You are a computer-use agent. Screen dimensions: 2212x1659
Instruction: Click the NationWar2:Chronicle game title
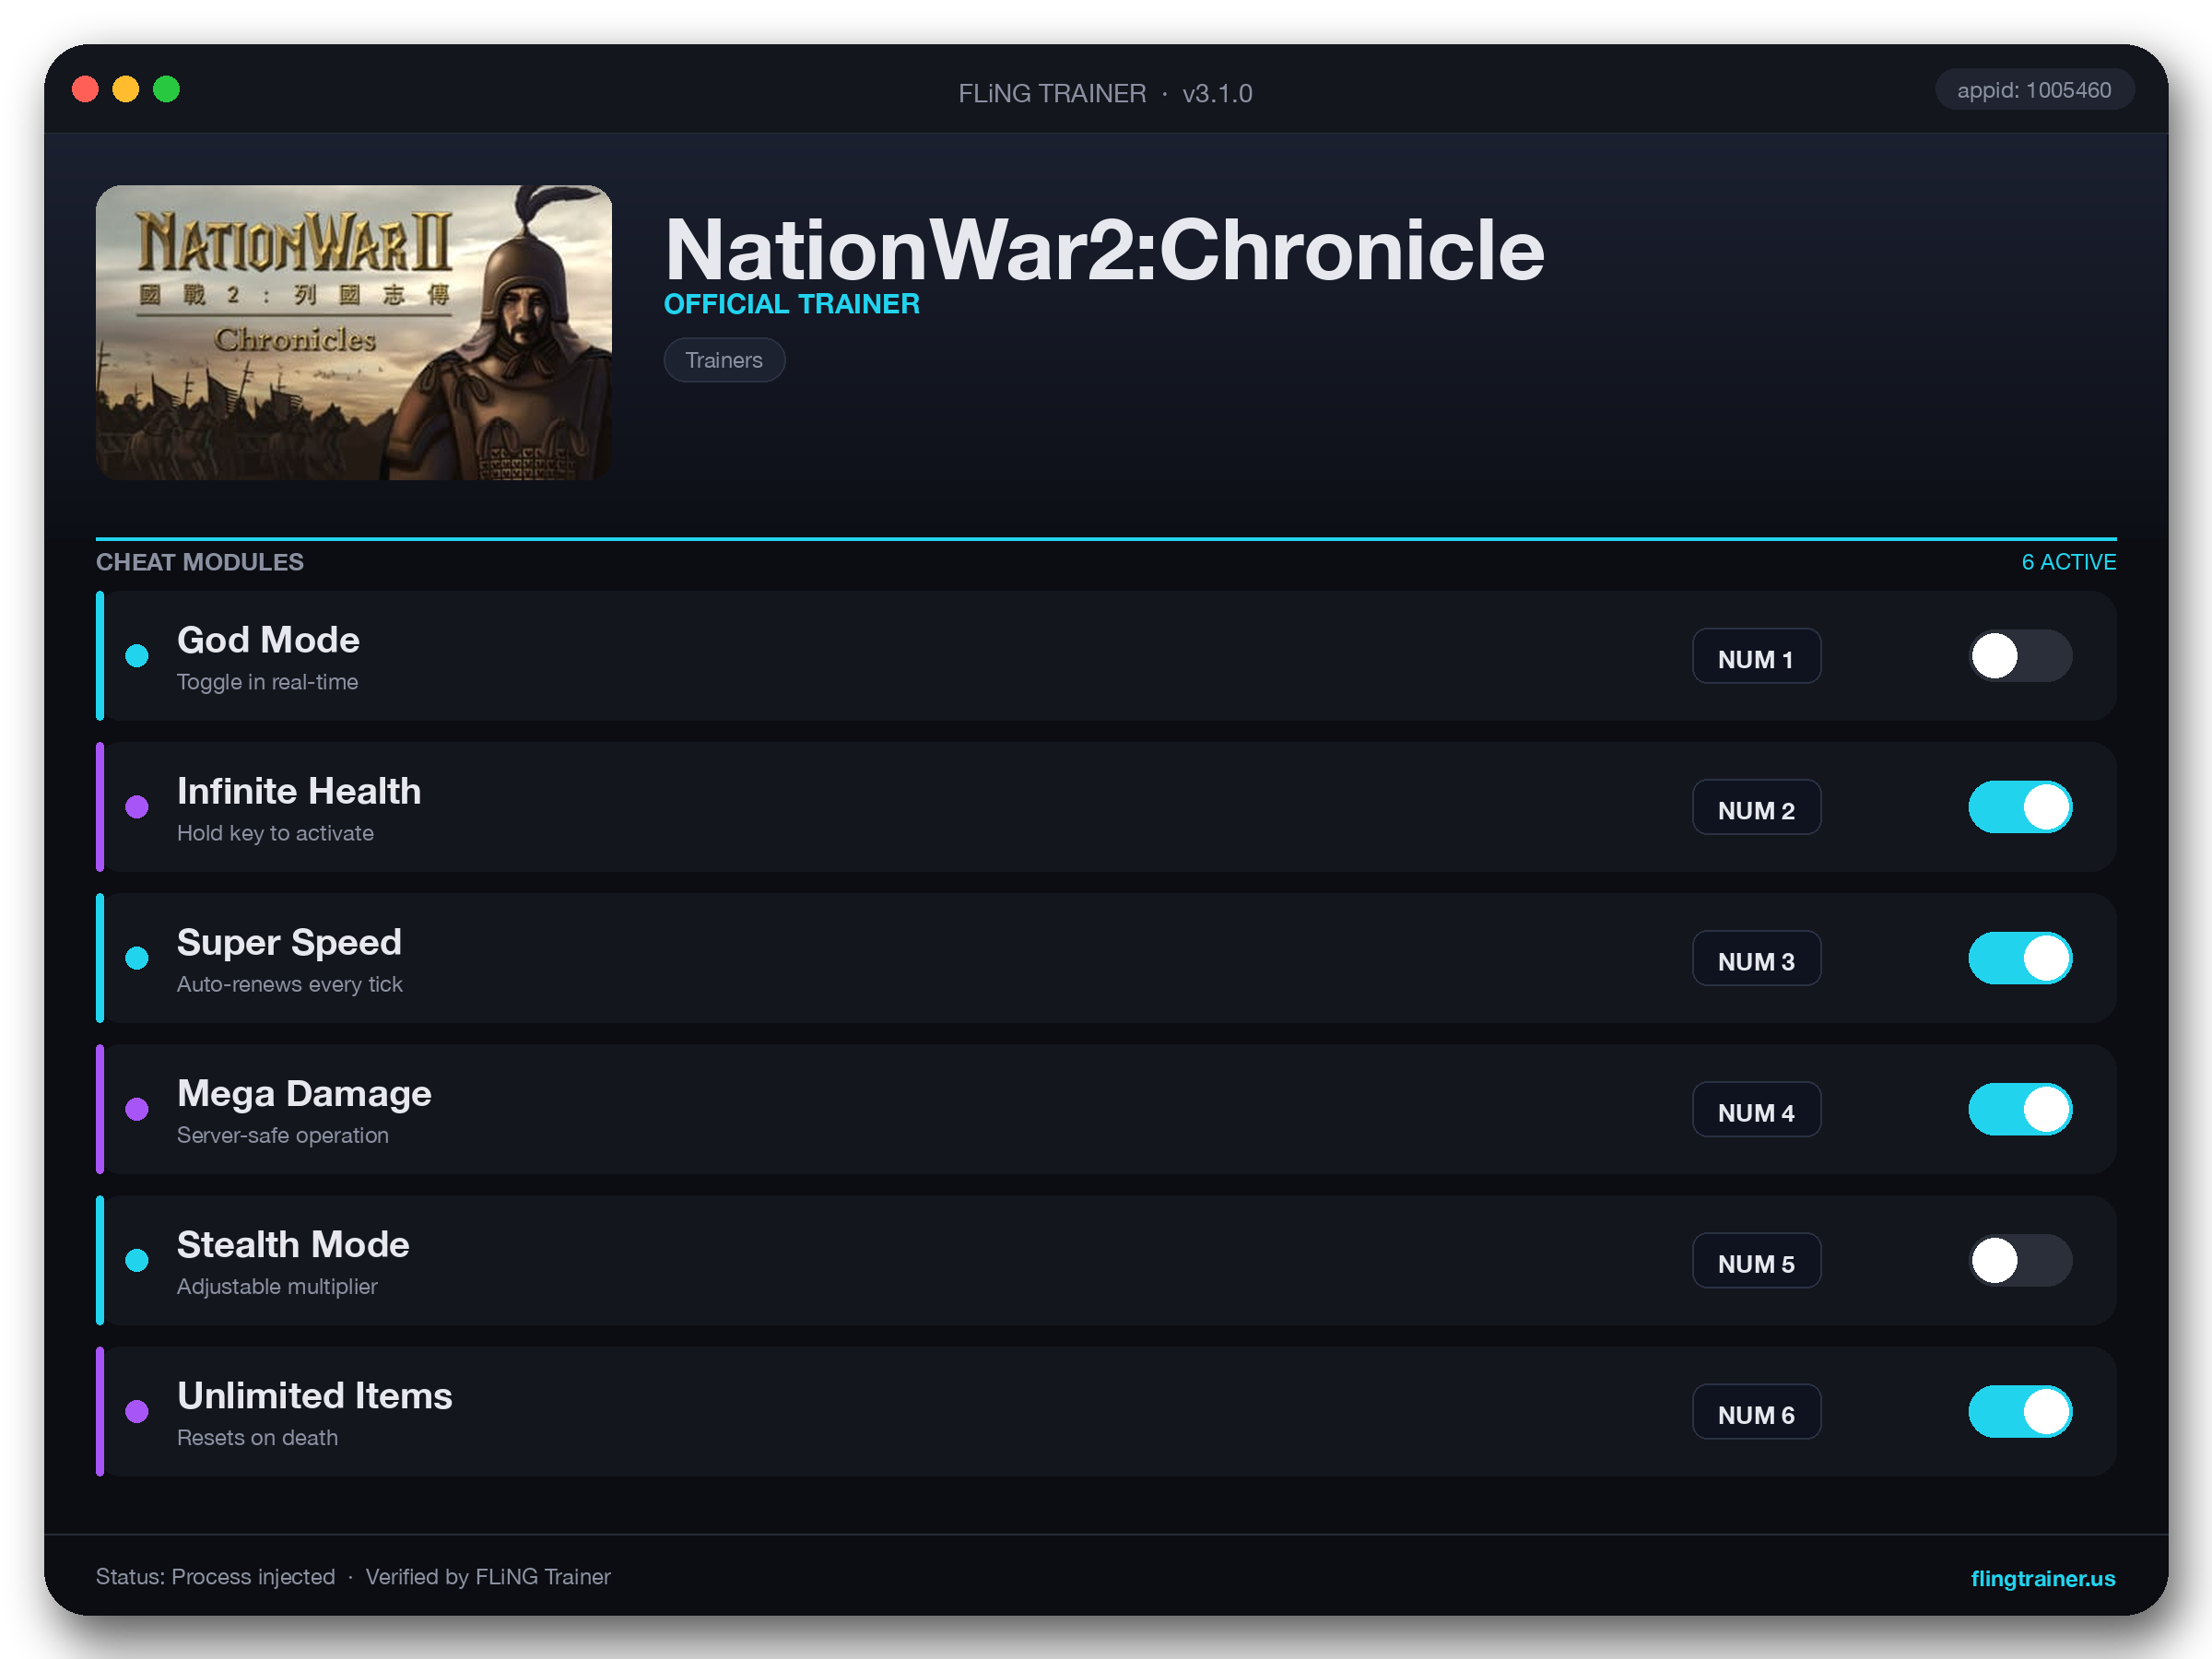coord(1104,250)
